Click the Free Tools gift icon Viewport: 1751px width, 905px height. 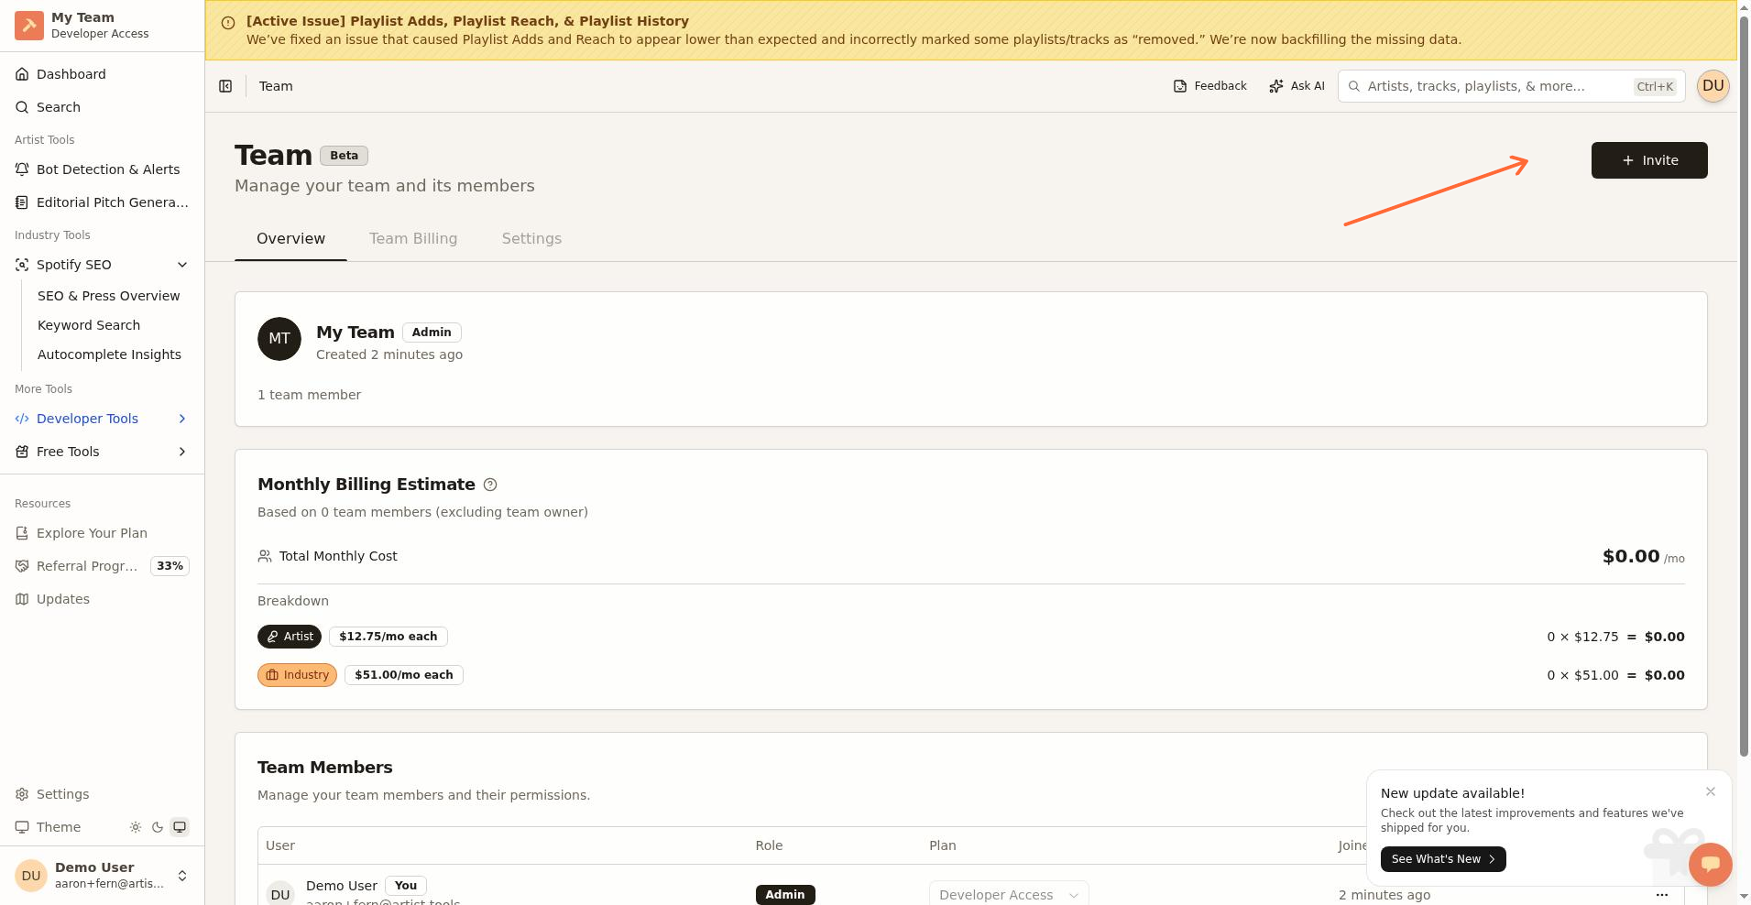click(22, 452)
